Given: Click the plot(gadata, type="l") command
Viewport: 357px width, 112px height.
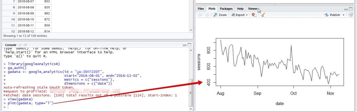Looking at the screenshot, I should tap(31, 103).
